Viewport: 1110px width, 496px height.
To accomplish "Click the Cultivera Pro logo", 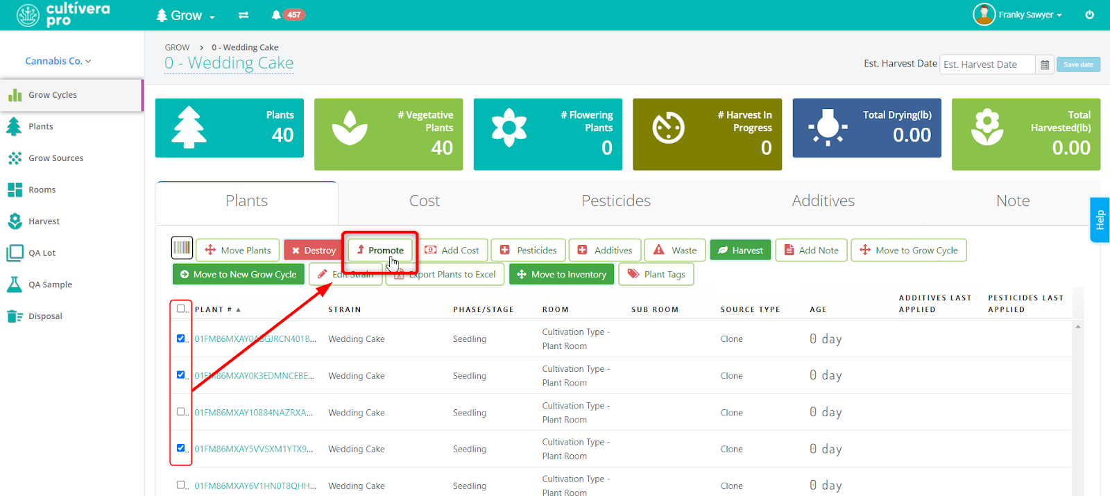I will (63, 15).
